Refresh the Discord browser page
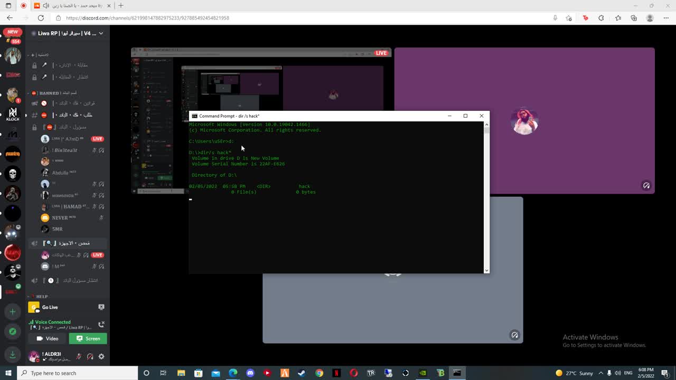This screenshot has height=380, width=676. [41, 18]
